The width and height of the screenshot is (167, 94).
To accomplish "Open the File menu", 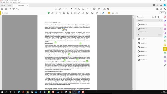I will point(1,3).
